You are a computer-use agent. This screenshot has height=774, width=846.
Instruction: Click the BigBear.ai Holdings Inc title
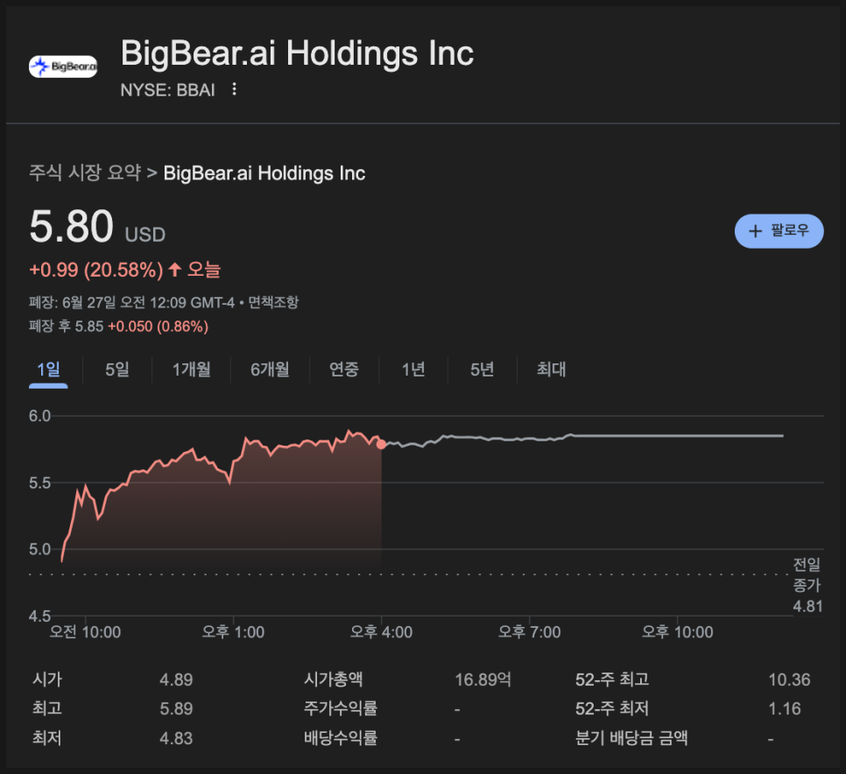click(x=297, y=53)
